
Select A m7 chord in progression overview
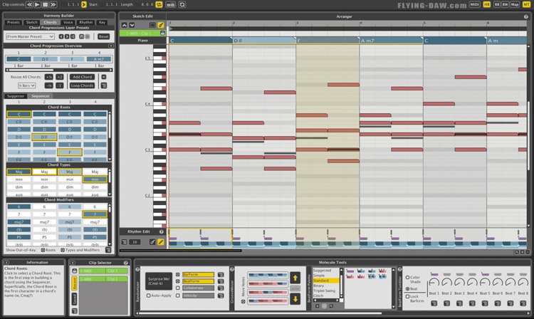99,59
